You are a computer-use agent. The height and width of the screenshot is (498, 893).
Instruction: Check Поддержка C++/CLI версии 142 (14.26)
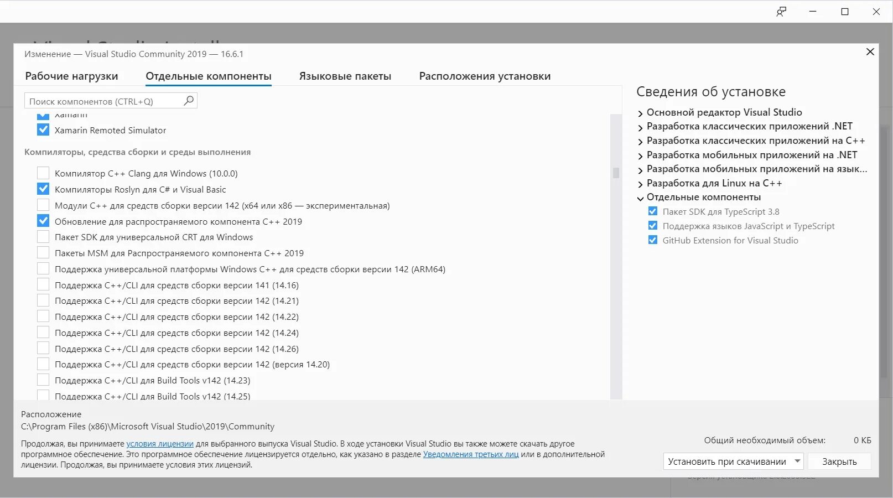click(43, 349)
